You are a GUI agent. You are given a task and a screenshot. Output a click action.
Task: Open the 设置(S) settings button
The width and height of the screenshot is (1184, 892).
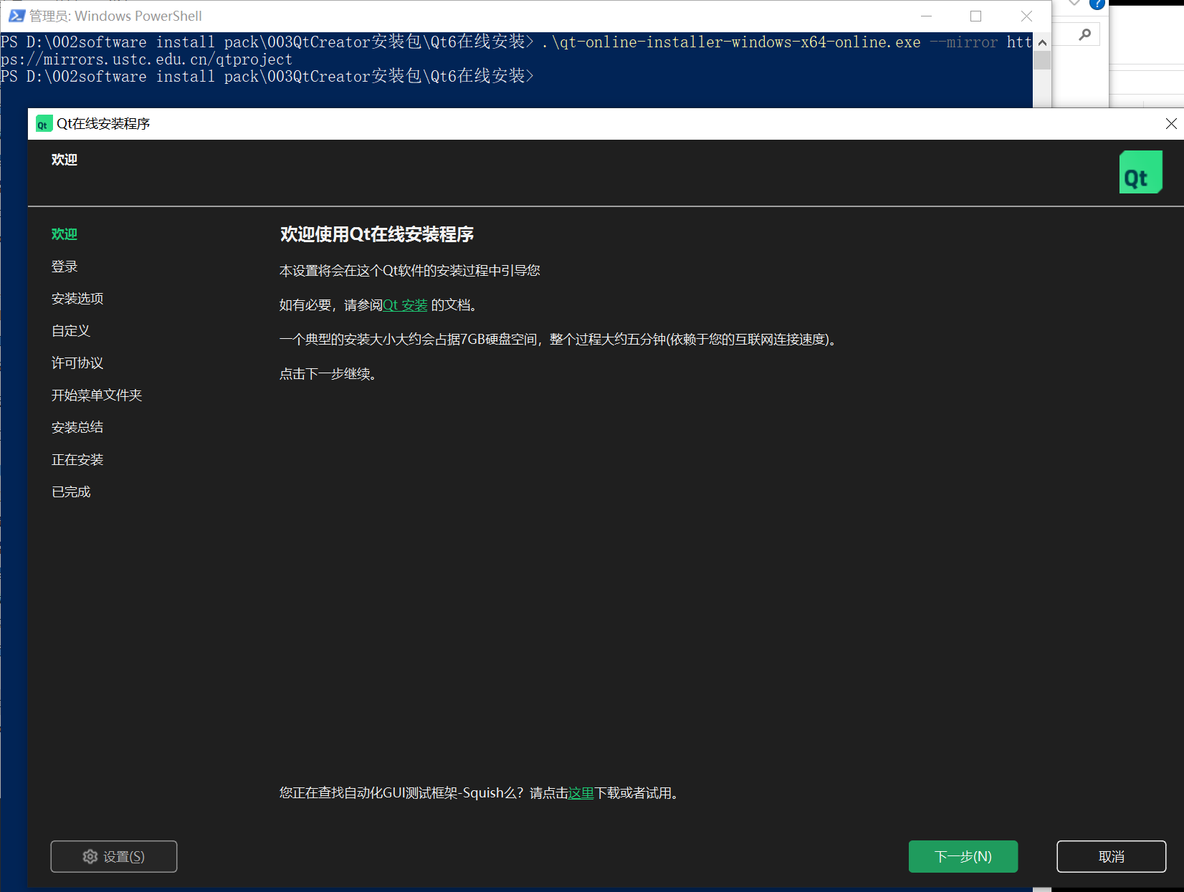click(114, 856)
